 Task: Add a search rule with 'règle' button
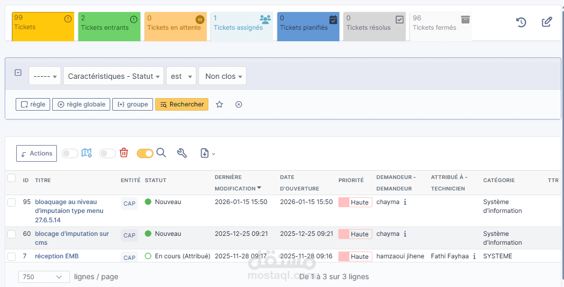[33, 104]
